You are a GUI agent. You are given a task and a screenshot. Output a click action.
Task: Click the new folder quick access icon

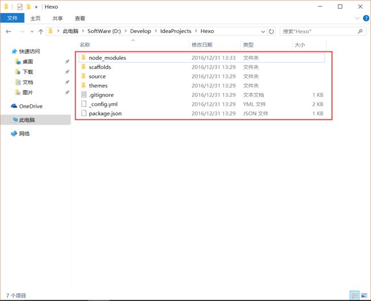click(x=29, y=7)
